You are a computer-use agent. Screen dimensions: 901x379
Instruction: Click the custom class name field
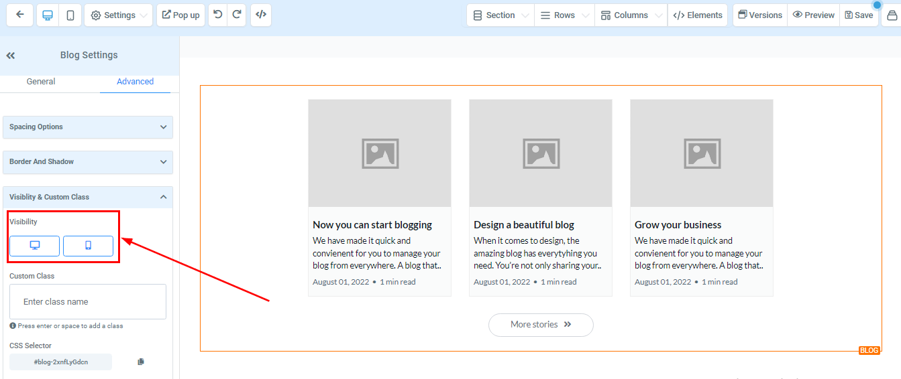click(88, 302)
